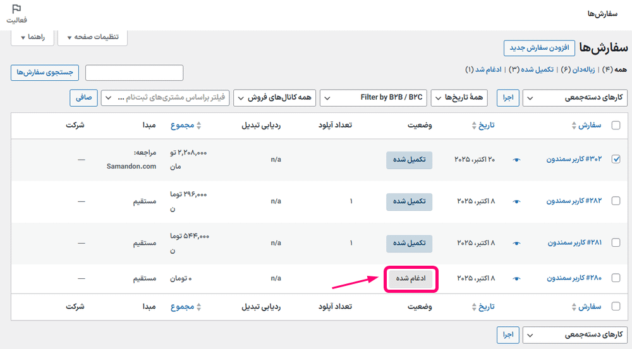Preview order #281 with eye icon

coord(516,243)
